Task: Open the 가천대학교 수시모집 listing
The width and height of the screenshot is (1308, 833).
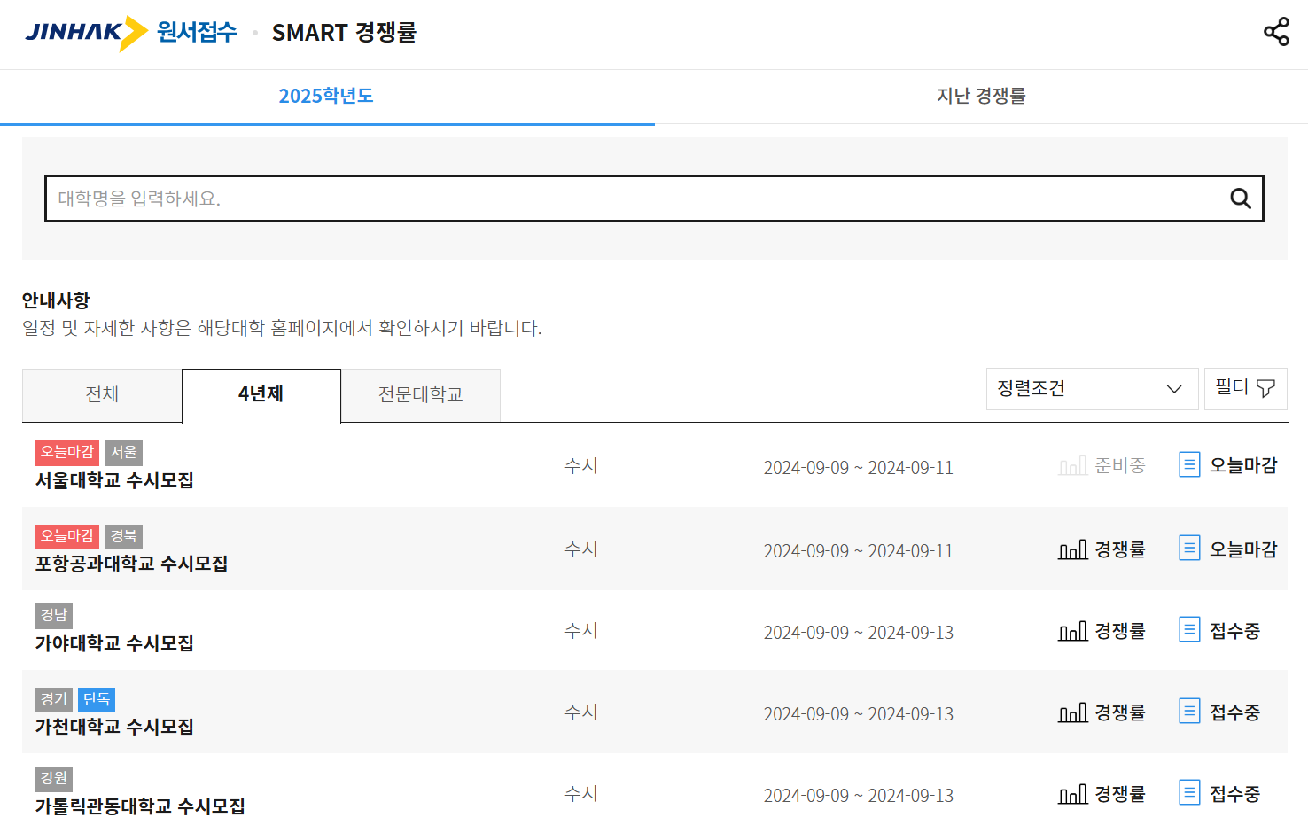Action: point(113,726)
